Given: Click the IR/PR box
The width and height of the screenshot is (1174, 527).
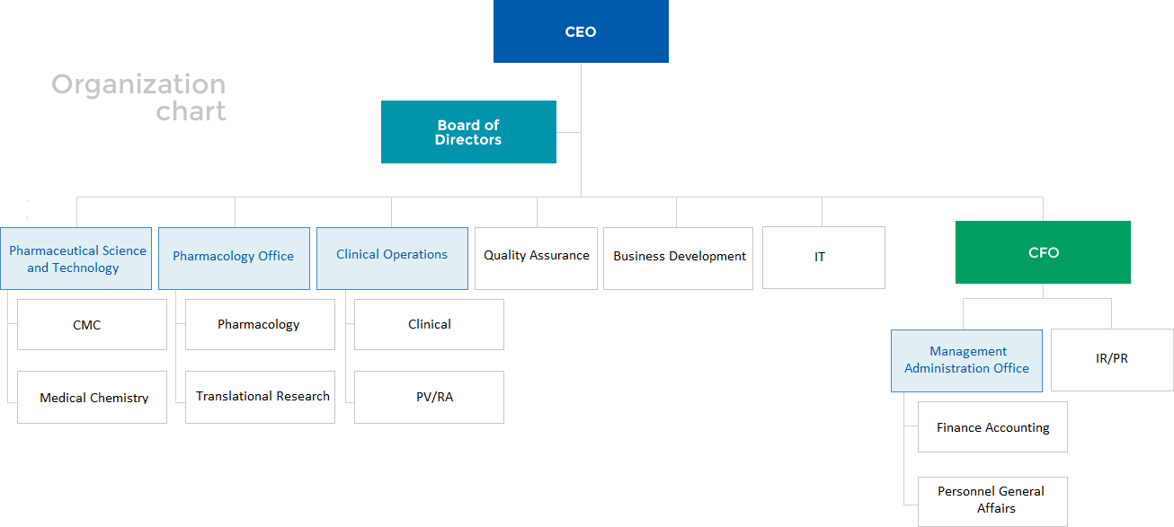Looking at the screenshot, I should 1112,359.
